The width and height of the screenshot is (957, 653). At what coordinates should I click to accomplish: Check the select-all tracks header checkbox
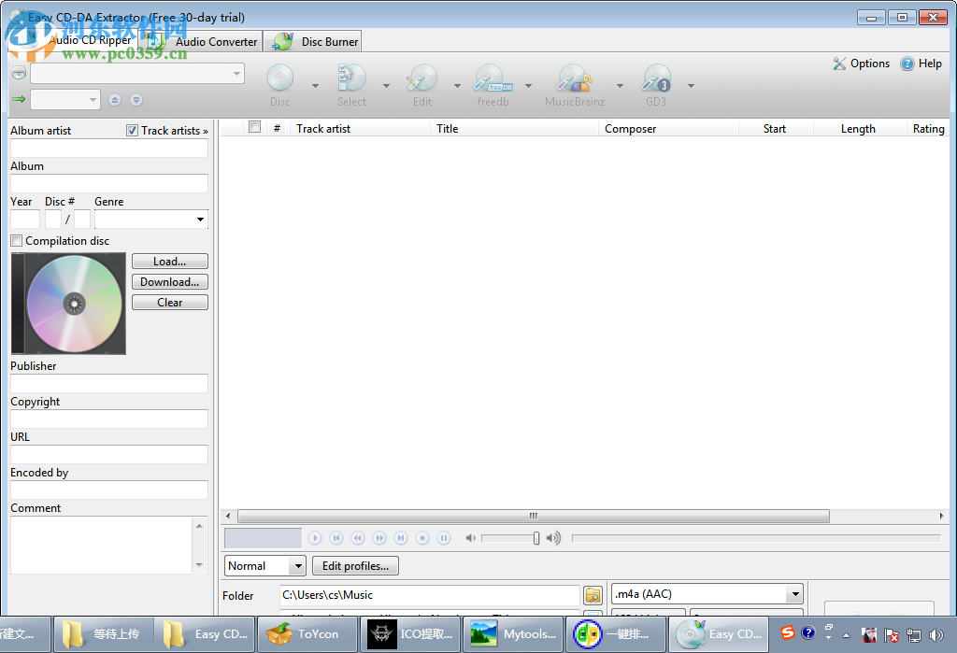pos(254,127)
